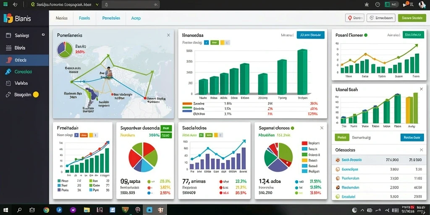Click the blue Conection sidebar icon

[x=8, y=71]
